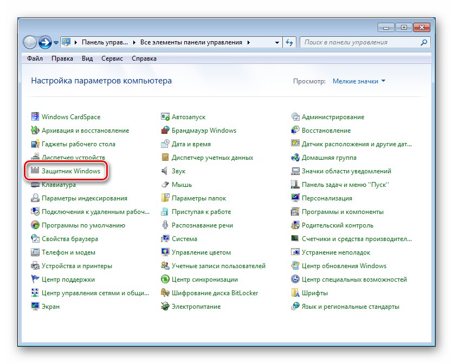The image size is (453, 364).
Task: Open the Правка menu
Action: [x=62, y=58]
